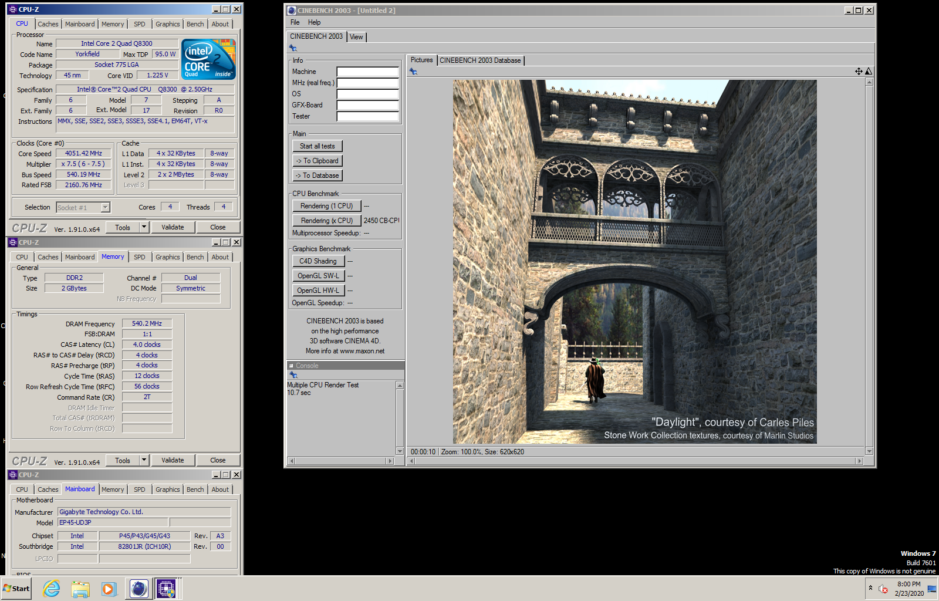Click the -> To Database button
The image size is (939, 601).
point(317,175)
